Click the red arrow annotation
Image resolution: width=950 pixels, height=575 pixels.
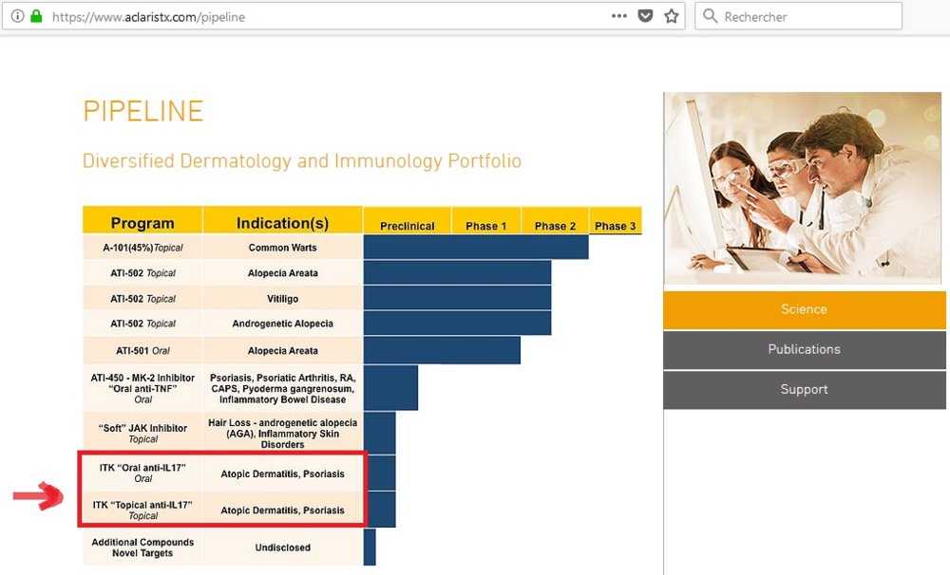pyautogui.click(x=38, y=496)
